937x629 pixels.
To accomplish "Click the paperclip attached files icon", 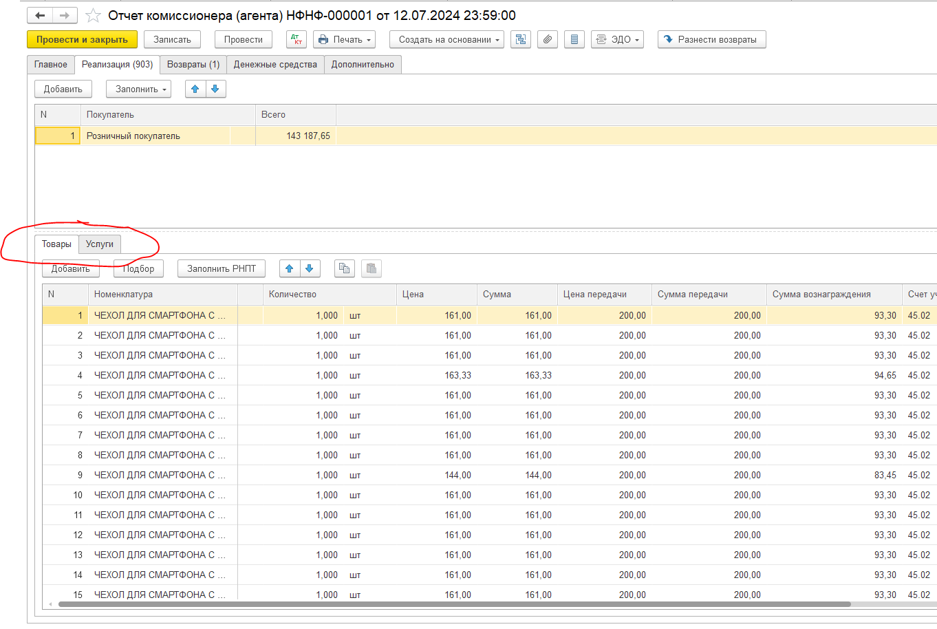I will (x=547, y=39).
